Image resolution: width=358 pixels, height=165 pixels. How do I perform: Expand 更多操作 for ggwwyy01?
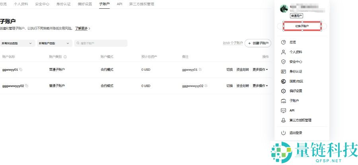coord(260,70)
